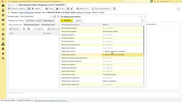
Task: Click the Добавить button
Action: pos(15,29)
